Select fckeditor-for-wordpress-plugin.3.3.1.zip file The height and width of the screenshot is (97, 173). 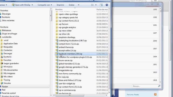click(75, 57)
